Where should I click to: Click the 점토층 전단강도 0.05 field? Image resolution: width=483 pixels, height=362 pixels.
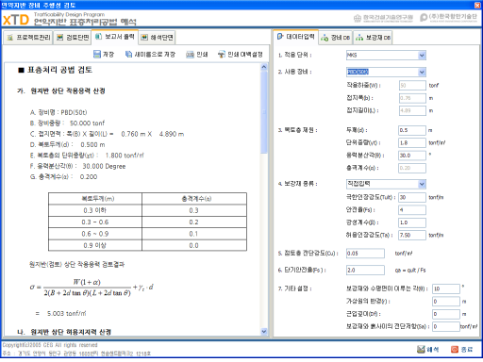365,254
